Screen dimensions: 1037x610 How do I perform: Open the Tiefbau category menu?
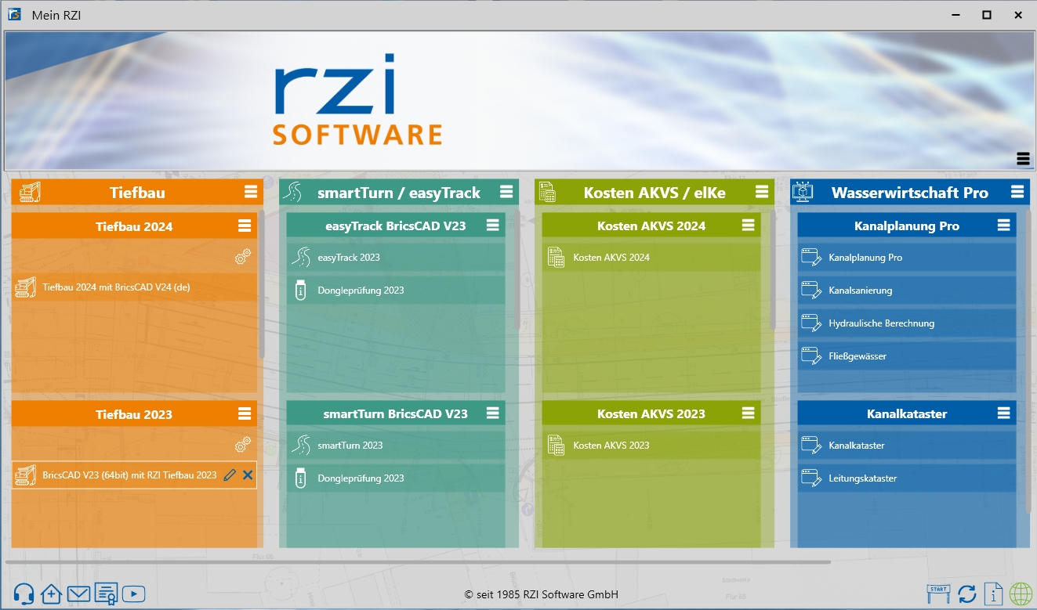click(x=251, y=192)
